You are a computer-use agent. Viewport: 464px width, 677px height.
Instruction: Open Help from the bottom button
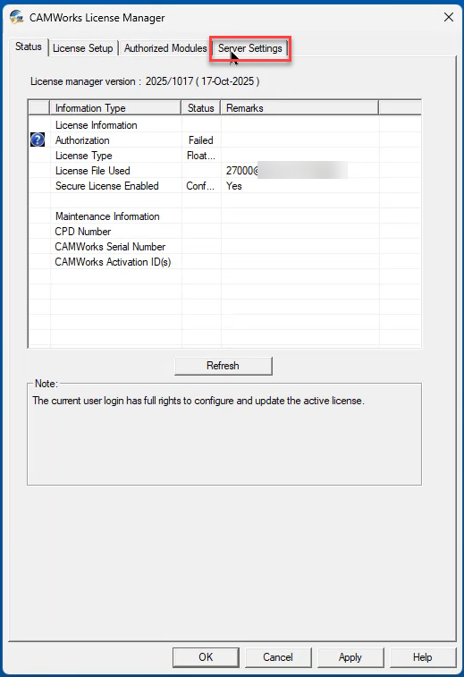[x=423, y=657]
